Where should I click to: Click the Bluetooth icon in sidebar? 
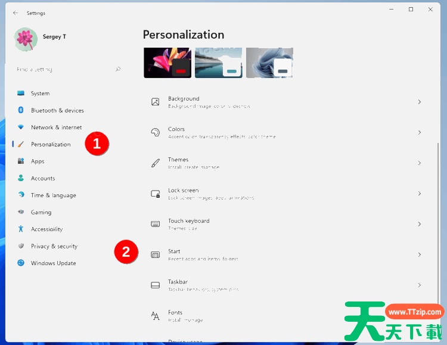(x=21, y=110)
